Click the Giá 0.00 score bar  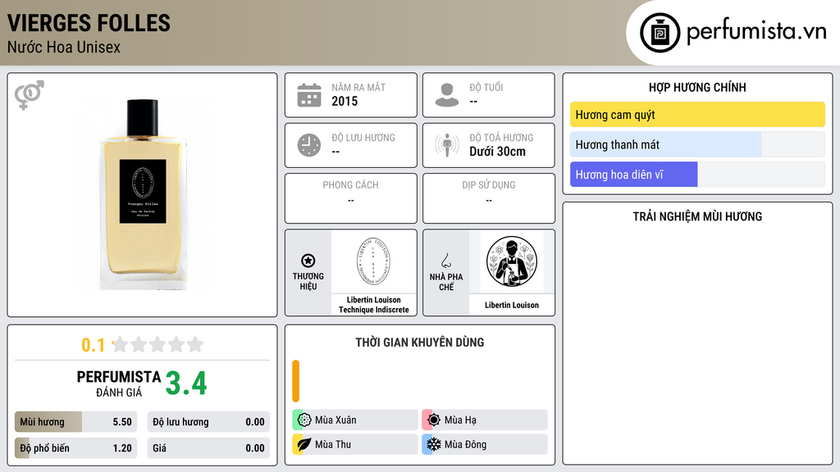208,448
